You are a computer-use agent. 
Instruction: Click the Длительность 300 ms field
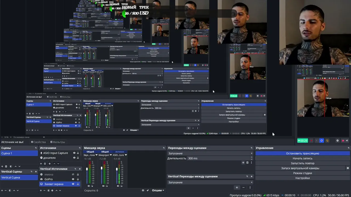coord(218,158)
